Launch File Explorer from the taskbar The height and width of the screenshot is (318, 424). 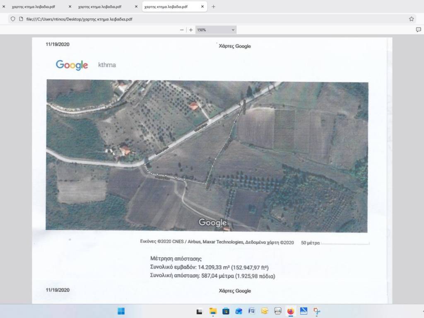pyautogui.click(x=213, y=311)
